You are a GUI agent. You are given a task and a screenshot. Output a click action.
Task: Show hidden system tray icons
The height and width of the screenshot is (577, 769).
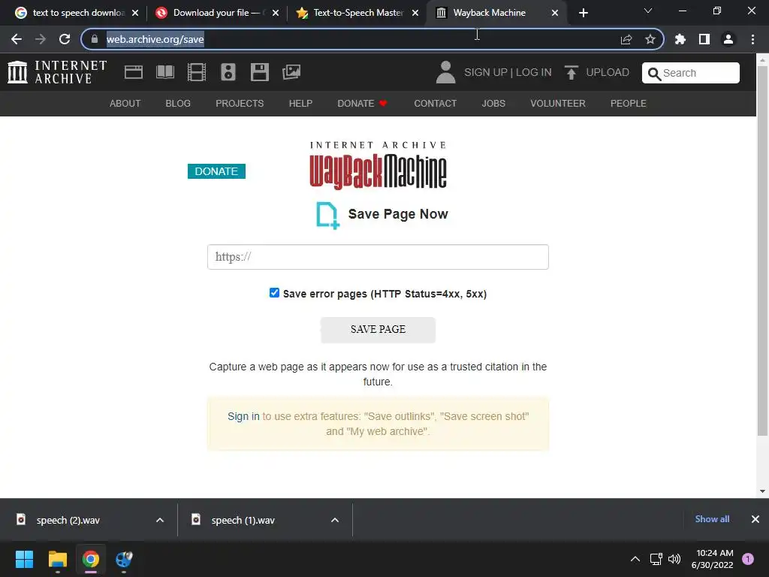635,559
